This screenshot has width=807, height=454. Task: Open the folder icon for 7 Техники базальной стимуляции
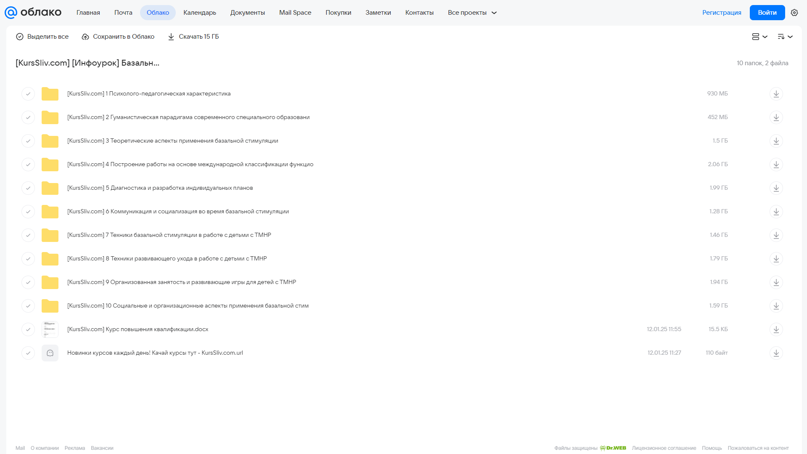click(50, 235)
